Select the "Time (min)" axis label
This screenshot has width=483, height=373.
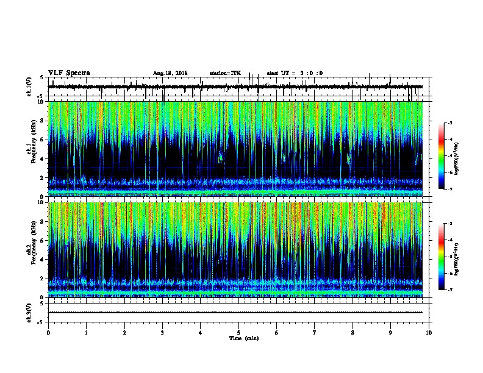click(x=244, y=338)
